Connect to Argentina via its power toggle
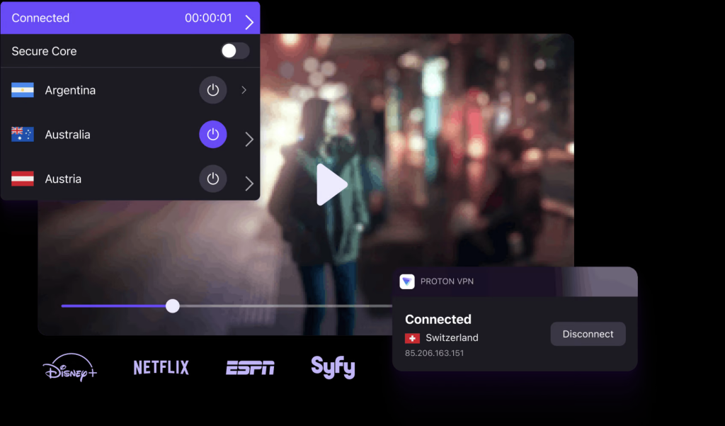The image size is (725, 426). tap(213, 90)
